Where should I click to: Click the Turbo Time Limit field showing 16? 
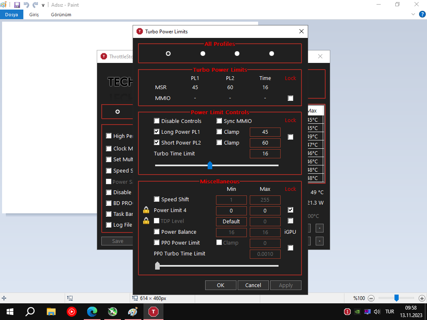(265, 154)
